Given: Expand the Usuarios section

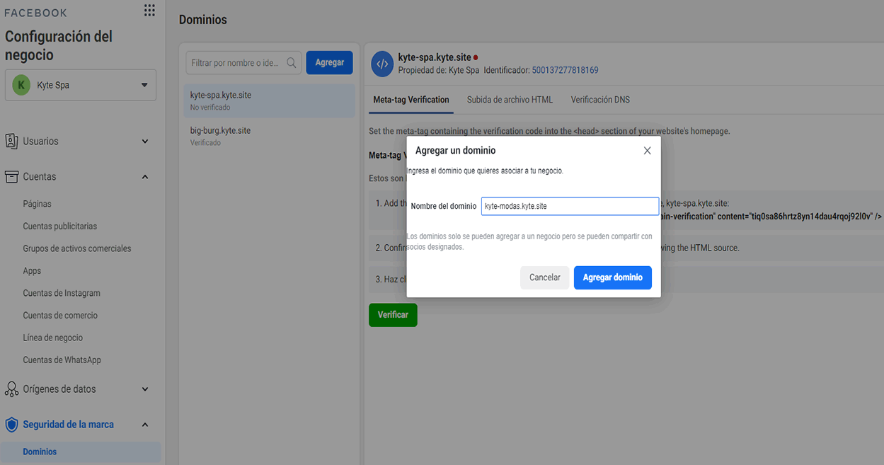Looking at the screenshot, I should click(x=145, y=142).
